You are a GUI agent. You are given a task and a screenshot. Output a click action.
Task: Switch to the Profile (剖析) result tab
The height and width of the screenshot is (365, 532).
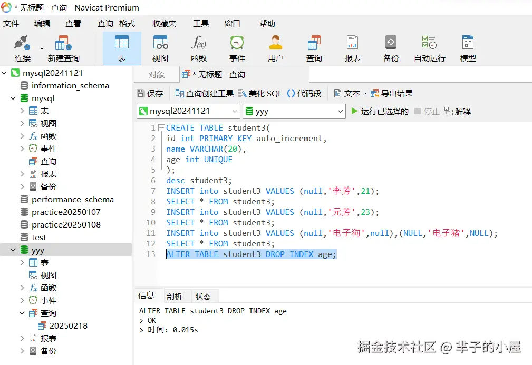pyautogui.click(x=175, y=296)
